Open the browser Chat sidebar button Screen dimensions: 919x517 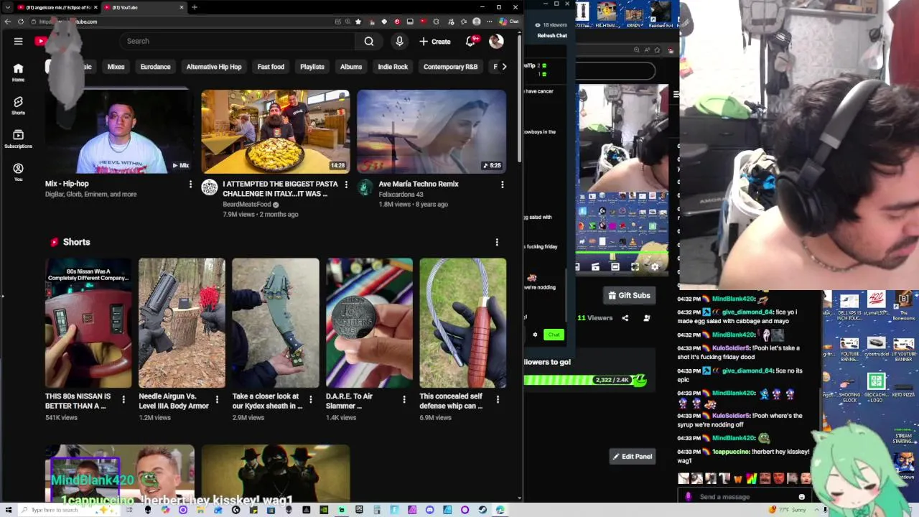(x=509, y=22)
